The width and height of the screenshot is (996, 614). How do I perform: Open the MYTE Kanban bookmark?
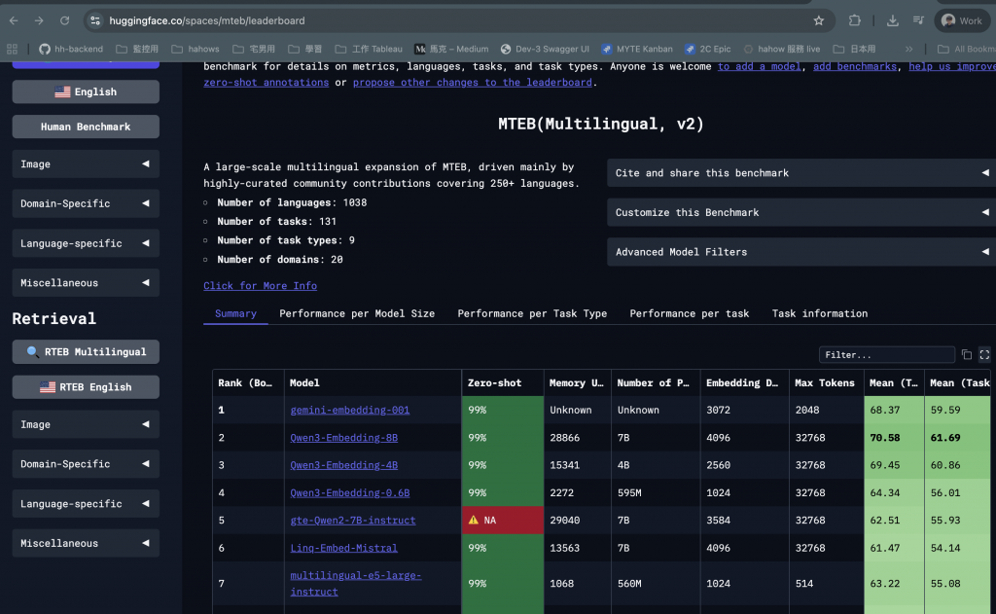tap(636, 49)
